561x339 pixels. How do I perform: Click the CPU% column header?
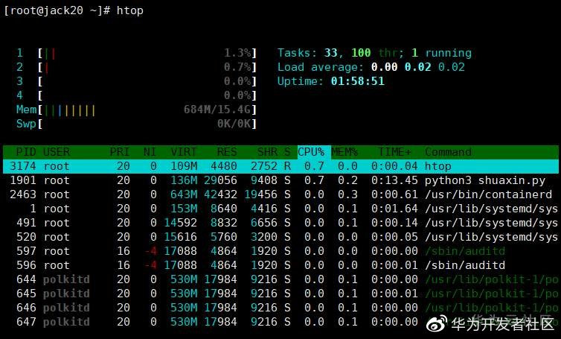312,152
